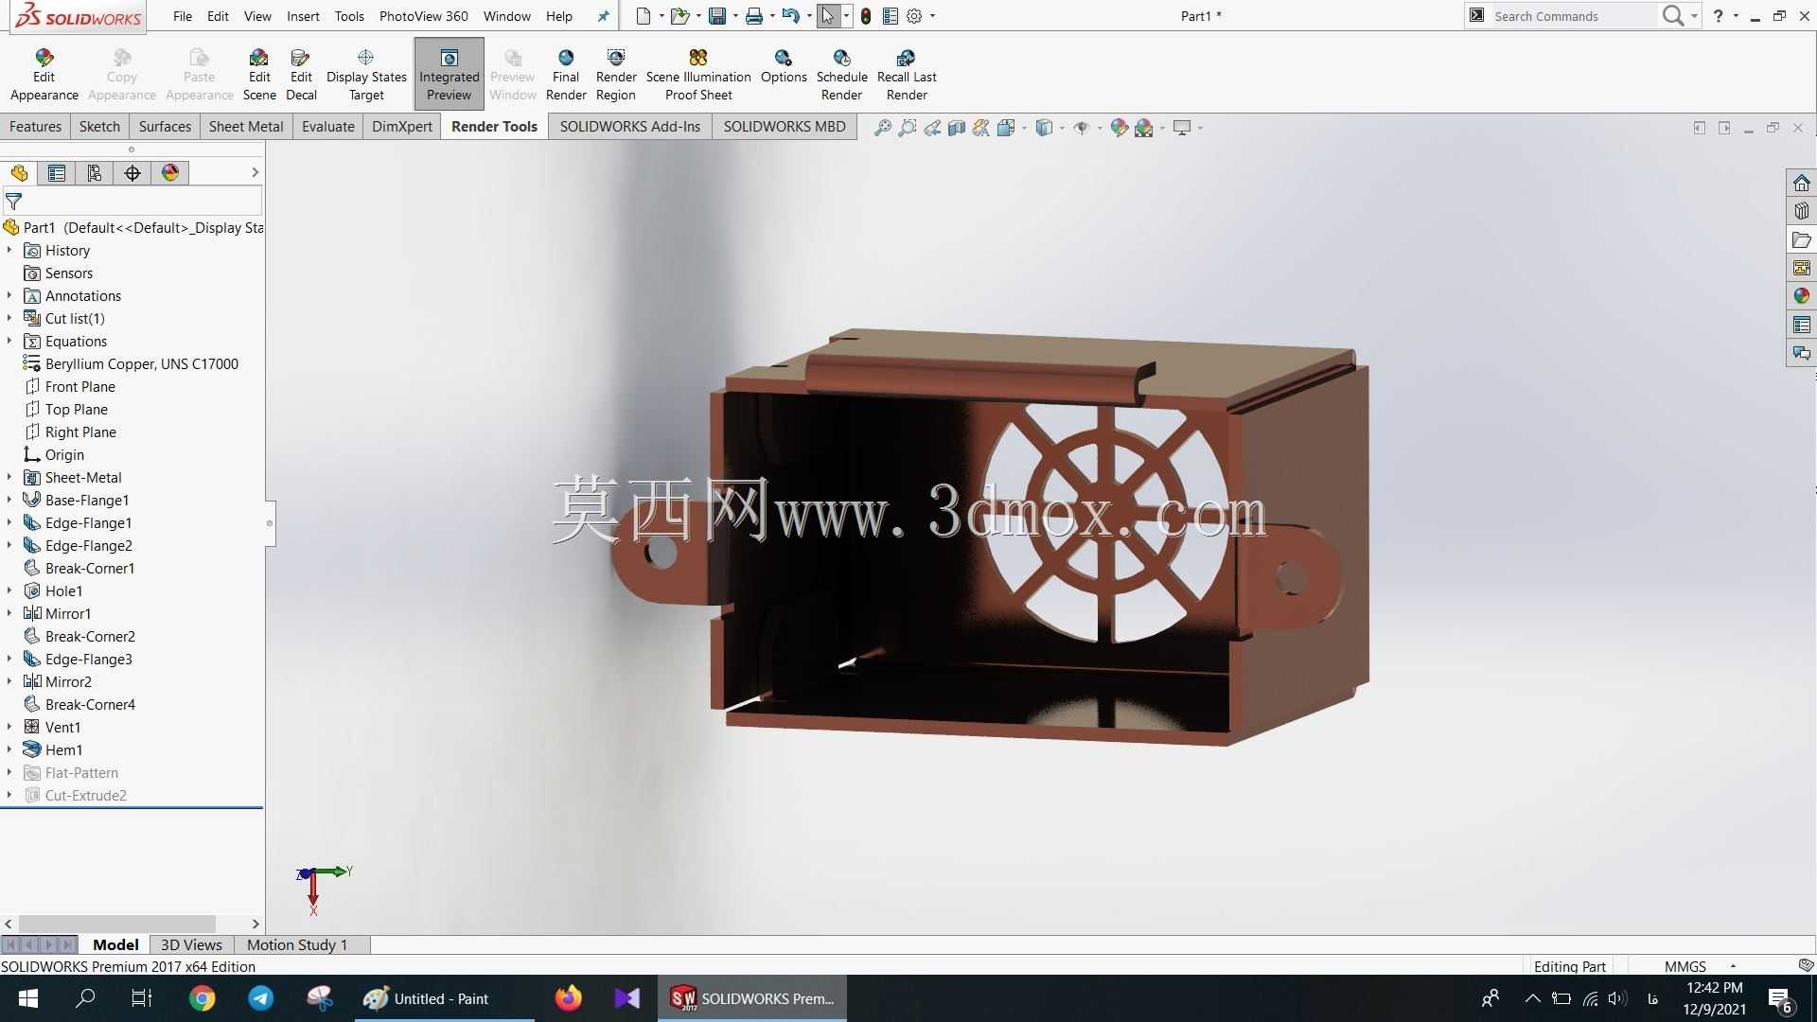Select the Front Plane item
The width and height of the screenshot is (1817, 1022).
coord(69,386)
